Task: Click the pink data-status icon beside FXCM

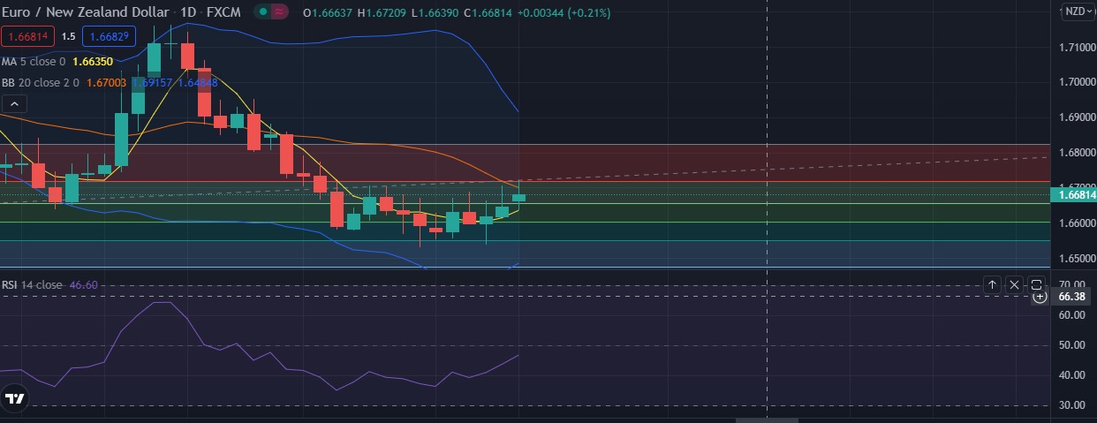Action: (280, 13)
